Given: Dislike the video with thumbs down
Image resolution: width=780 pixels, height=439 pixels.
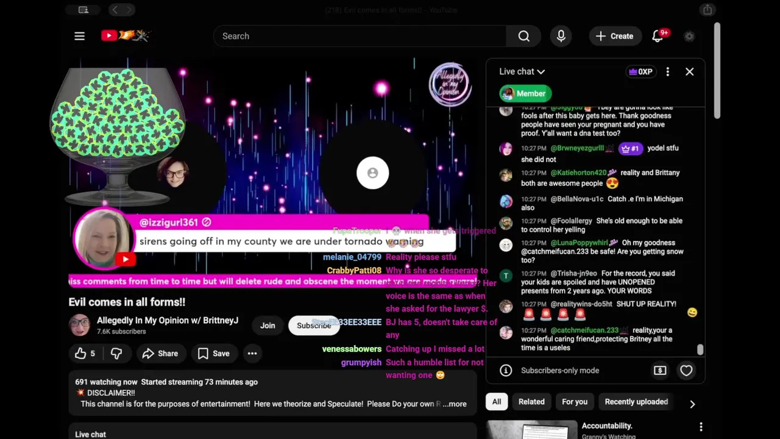Looking at the screenshot, I should click(x=116, y=353).
